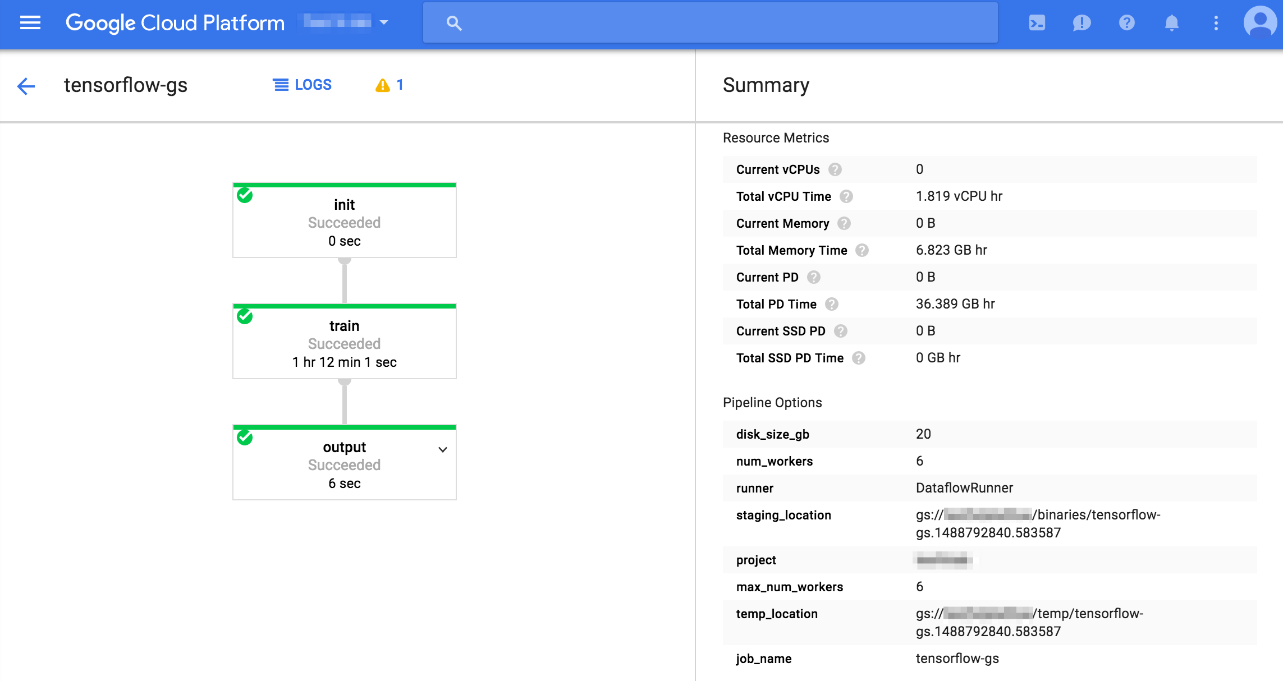Expand the output step chevron
Viewport: 1283px width, 681px height.
(x=443, y=449)
